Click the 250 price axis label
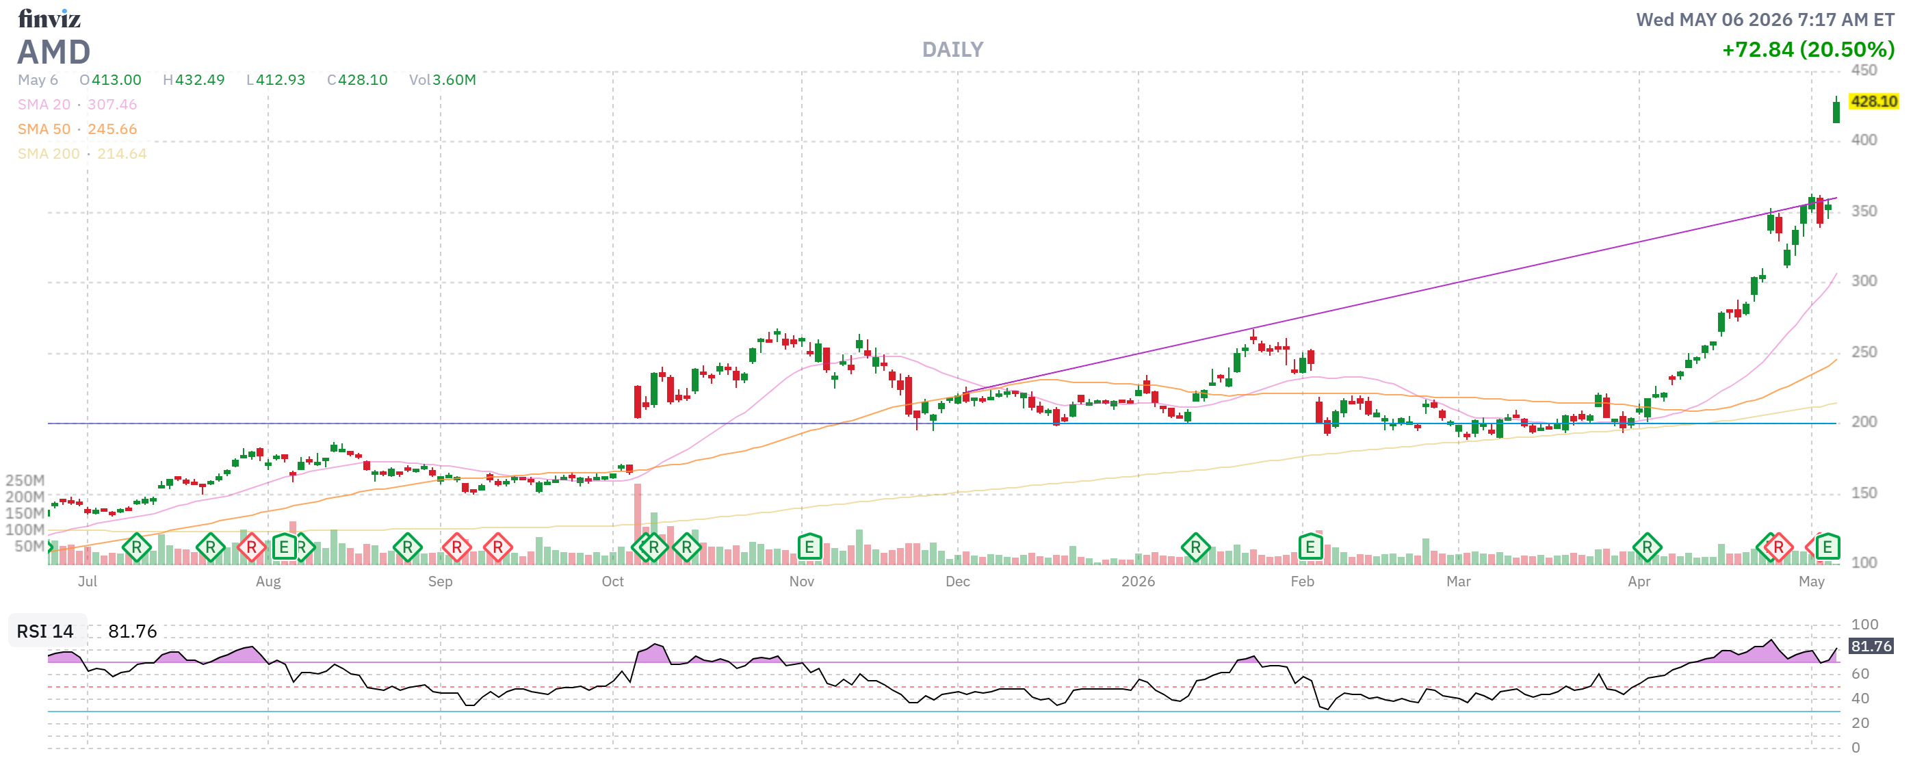 [1864, 352]
